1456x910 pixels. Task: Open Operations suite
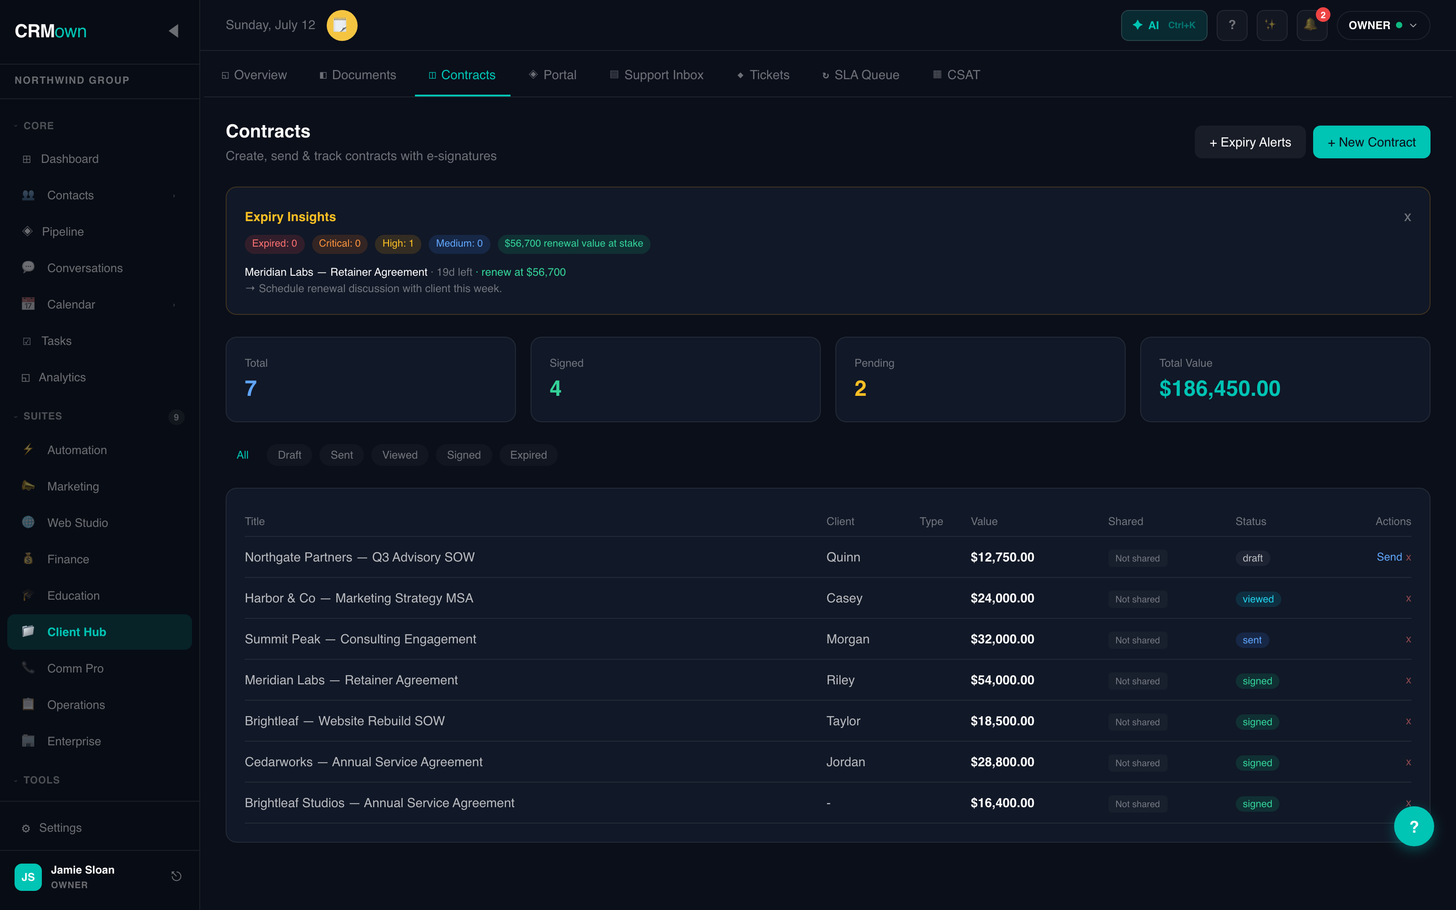[99, 705]
